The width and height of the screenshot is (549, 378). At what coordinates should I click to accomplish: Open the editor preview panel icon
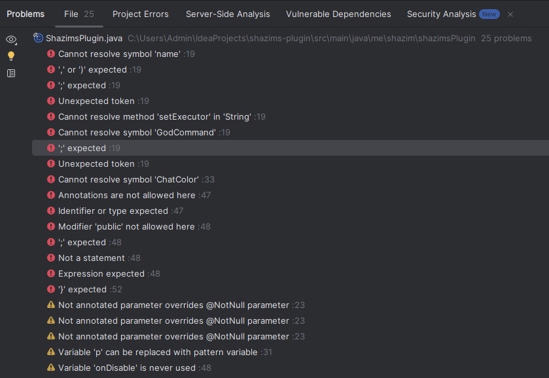point(11,73)
